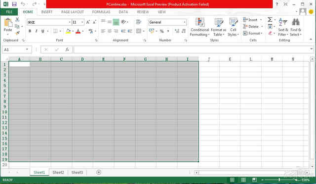Open the Borders icon in Font group

pyautogui.click(x=55, y=31)
